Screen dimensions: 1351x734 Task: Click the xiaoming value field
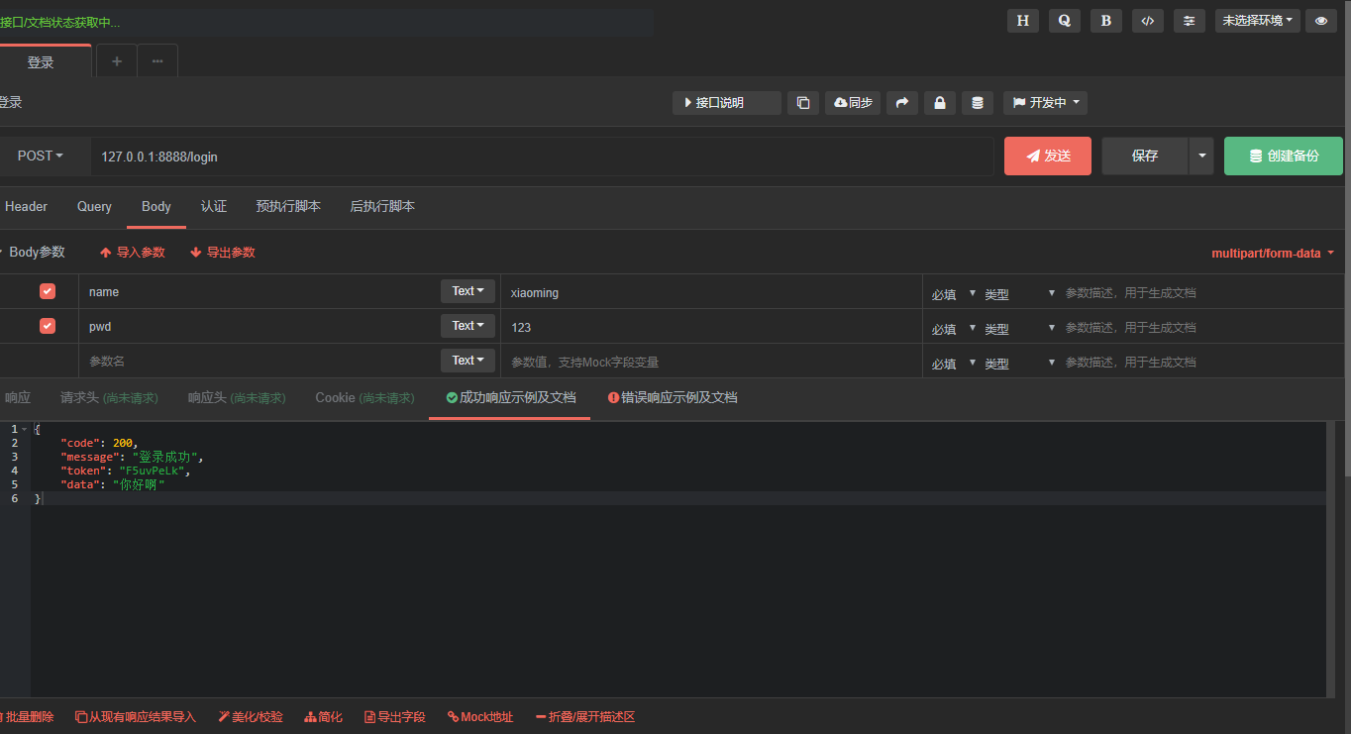711,292
